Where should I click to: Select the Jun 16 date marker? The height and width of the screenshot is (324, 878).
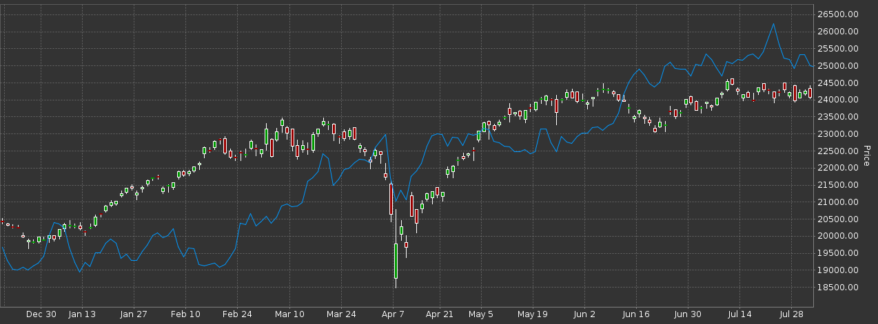[636, 315]
